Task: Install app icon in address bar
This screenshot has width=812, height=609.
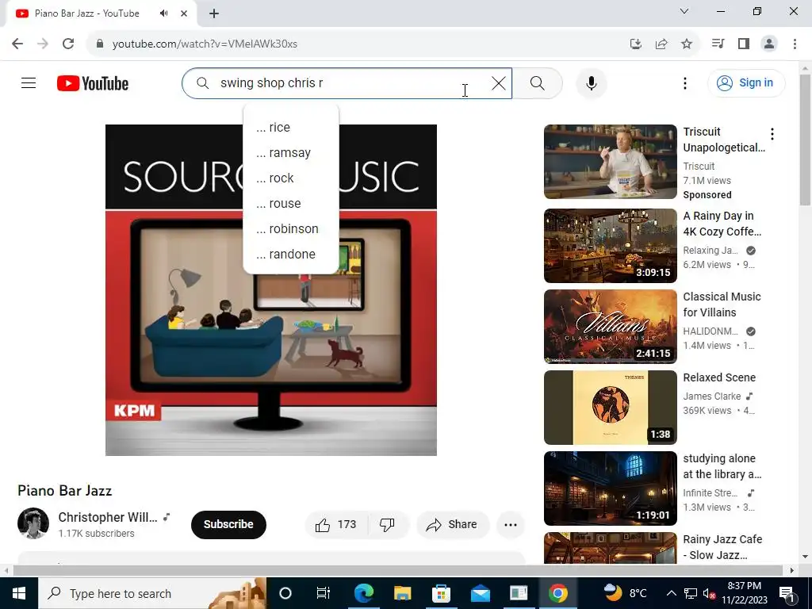Action: 635,44
